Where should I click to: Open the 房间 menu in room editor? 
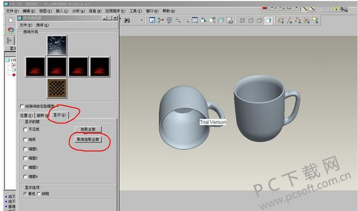pos(43,25)
